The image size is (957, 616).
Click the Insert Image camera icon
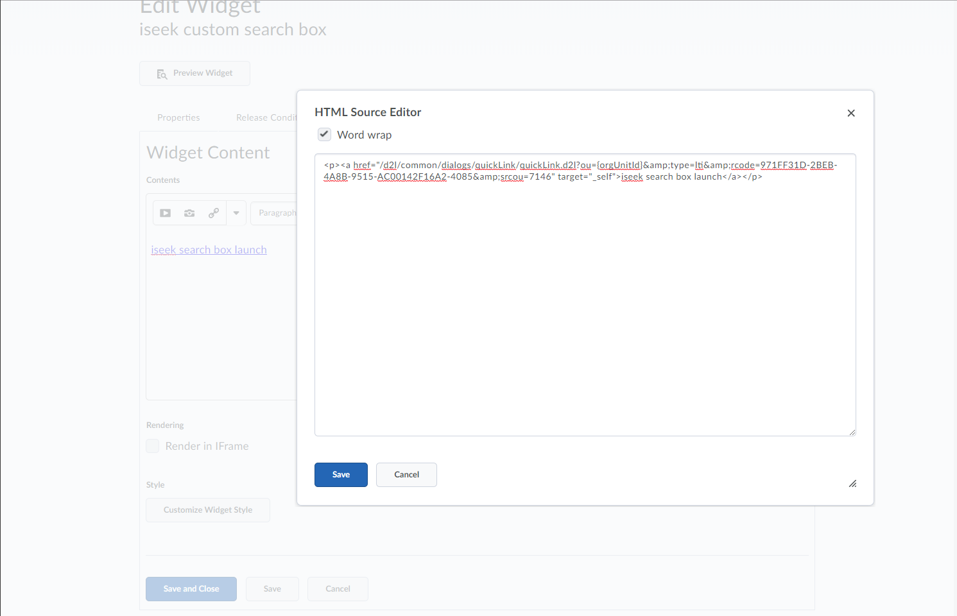point(189,213)
